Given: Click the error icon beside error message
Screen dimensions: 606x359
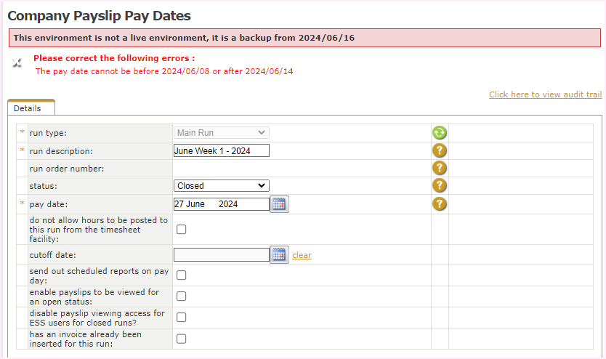Looking at the screenshot, I should [x=17, y=63].
